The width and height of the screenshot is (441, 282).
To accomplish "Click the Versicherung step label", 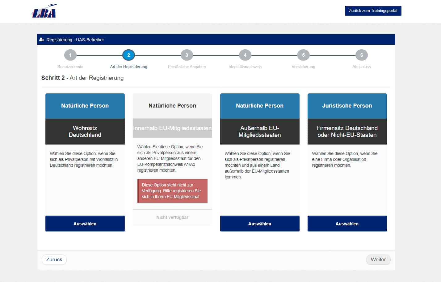I will [x=303, y=67].
